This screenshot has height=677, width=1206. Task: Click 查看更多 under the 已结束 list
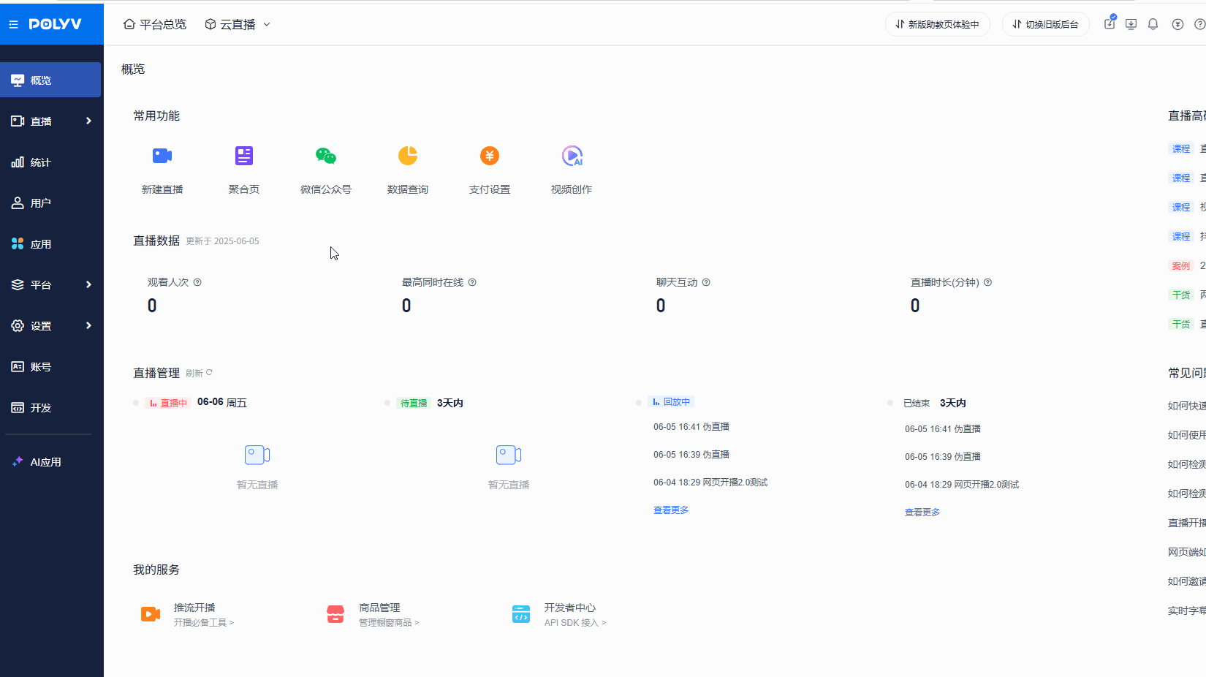[922, 512]
